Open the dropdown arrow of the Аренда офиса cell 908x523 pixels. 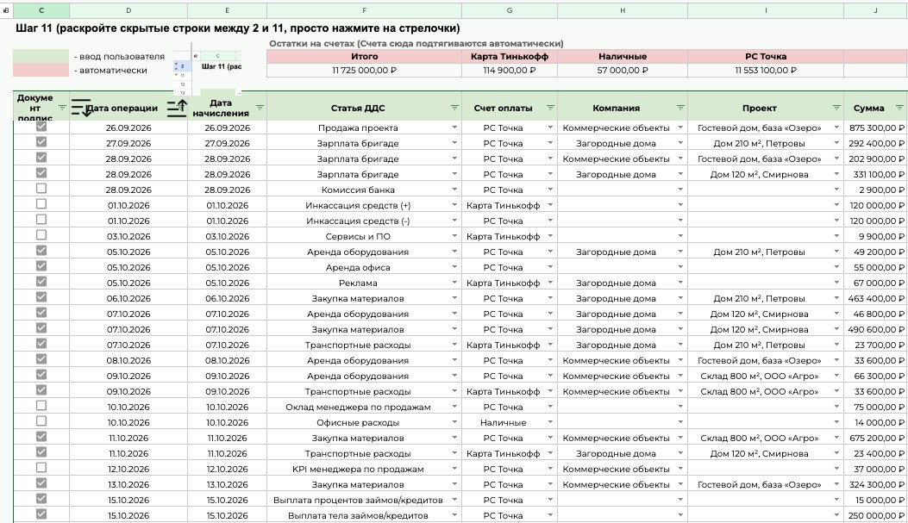(454, 267)
